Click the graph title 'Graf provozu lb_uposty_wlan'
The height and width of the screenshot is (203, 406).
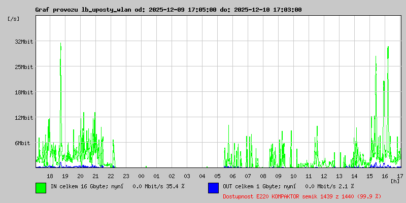coord(84,10)
